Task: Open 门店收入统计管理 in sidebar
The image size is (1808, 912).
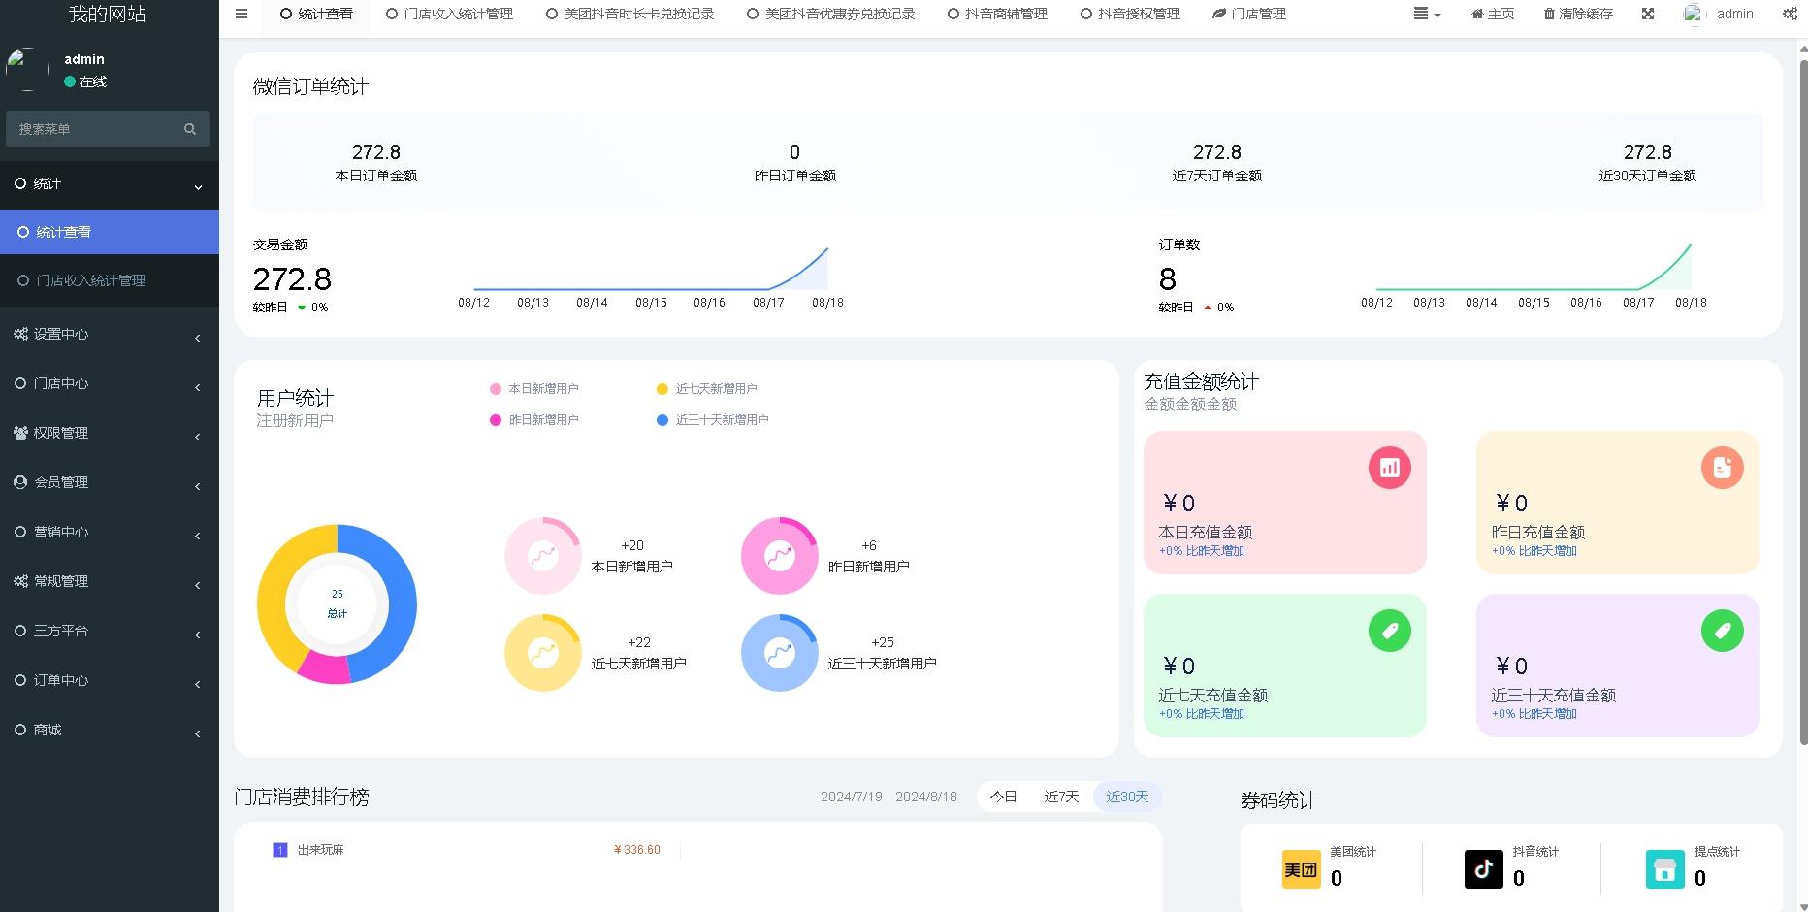Action: [90, 280]
